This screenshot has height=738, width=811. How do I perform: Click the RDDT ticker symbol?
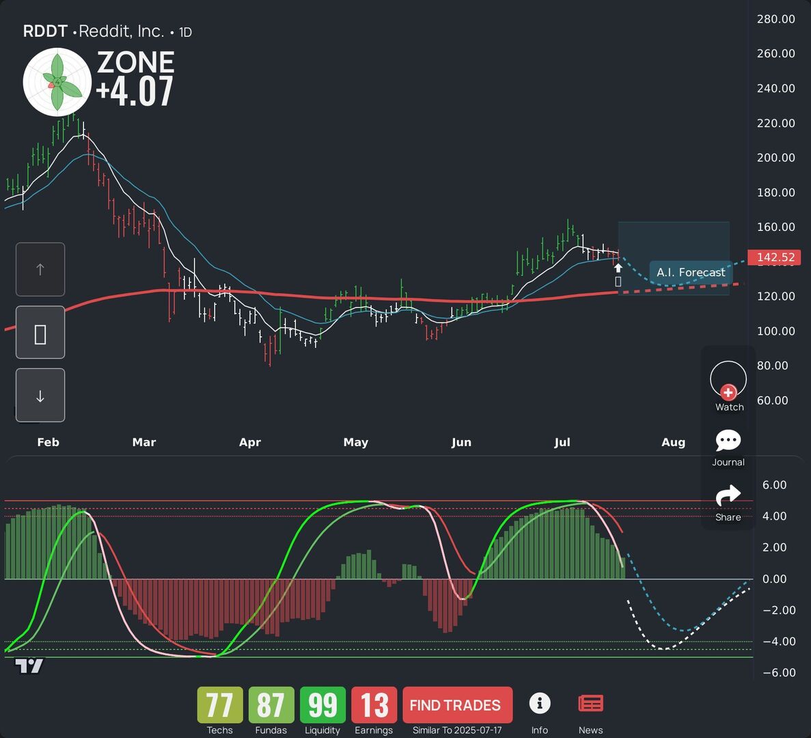(45, 31)
